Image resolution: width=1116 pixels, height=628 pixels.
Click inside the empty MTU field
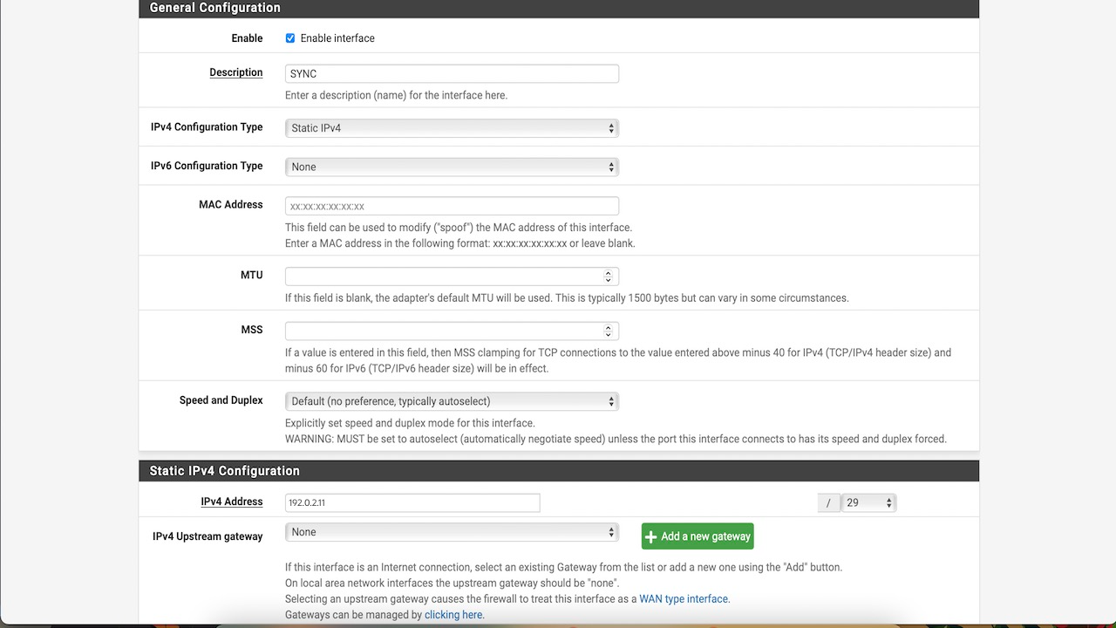click(436, 276)
